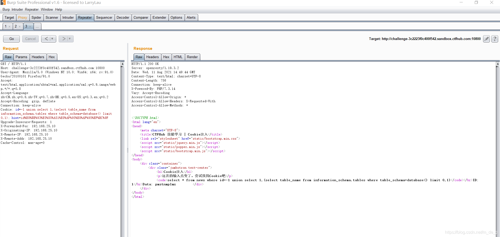Close Repeater tab 3 with its x
The image size is (500, 237).
coord(30,26)
